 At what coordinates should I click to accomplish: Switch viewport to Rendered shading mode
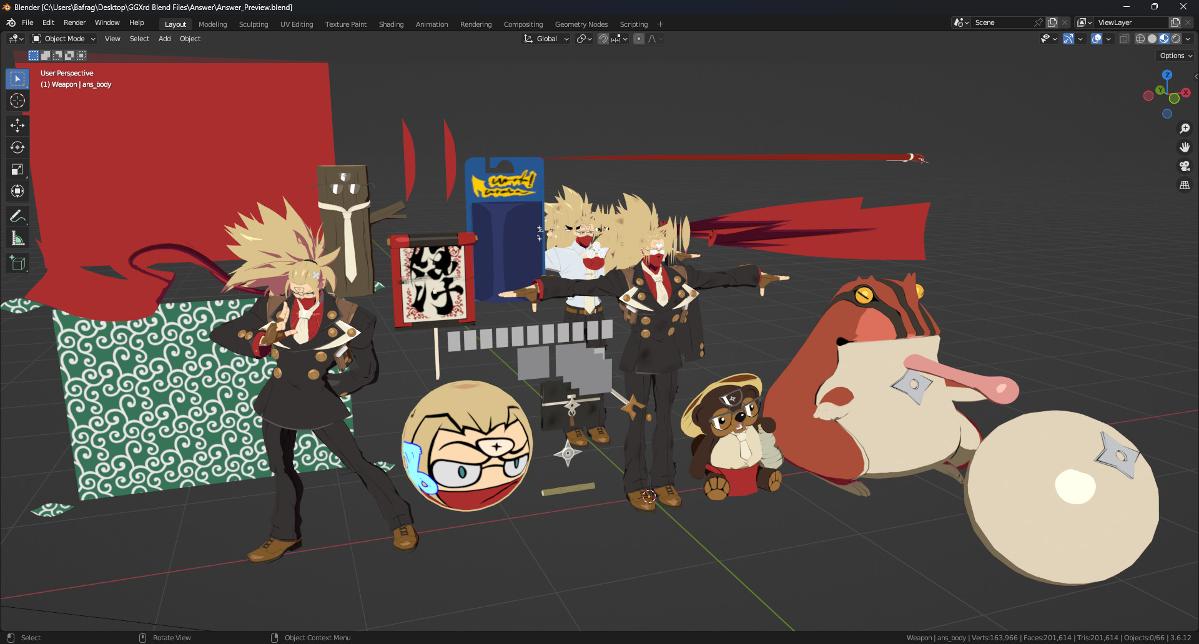click(x=1175, y=39)
